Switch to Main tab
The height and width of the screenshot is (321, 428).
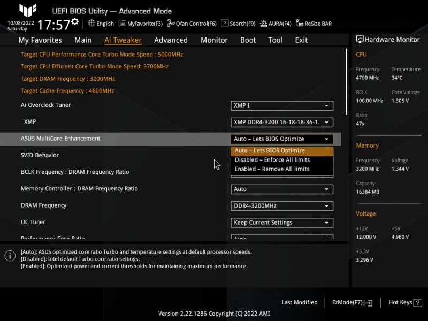coord(83,40)
